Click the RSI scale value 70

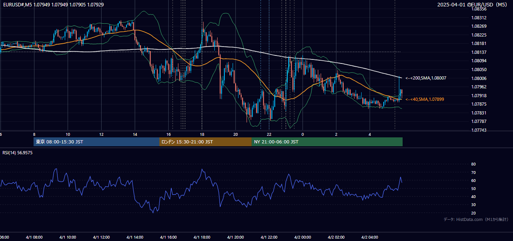coord(473,172)
